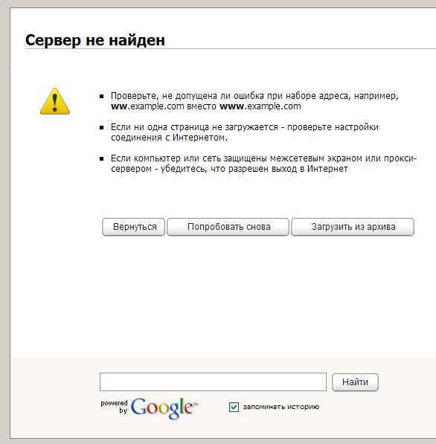The width and height of the screenshot is (436, 444).
Task: Click the 'Сервер не найден' heading
Action: coord(95,40)
